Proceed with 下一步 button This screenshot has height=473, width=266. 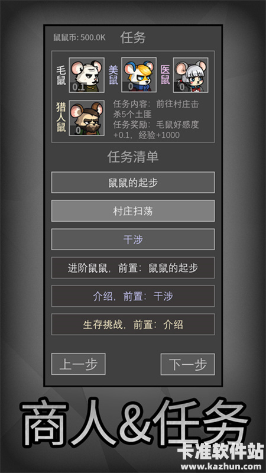[x=187, y=364]
